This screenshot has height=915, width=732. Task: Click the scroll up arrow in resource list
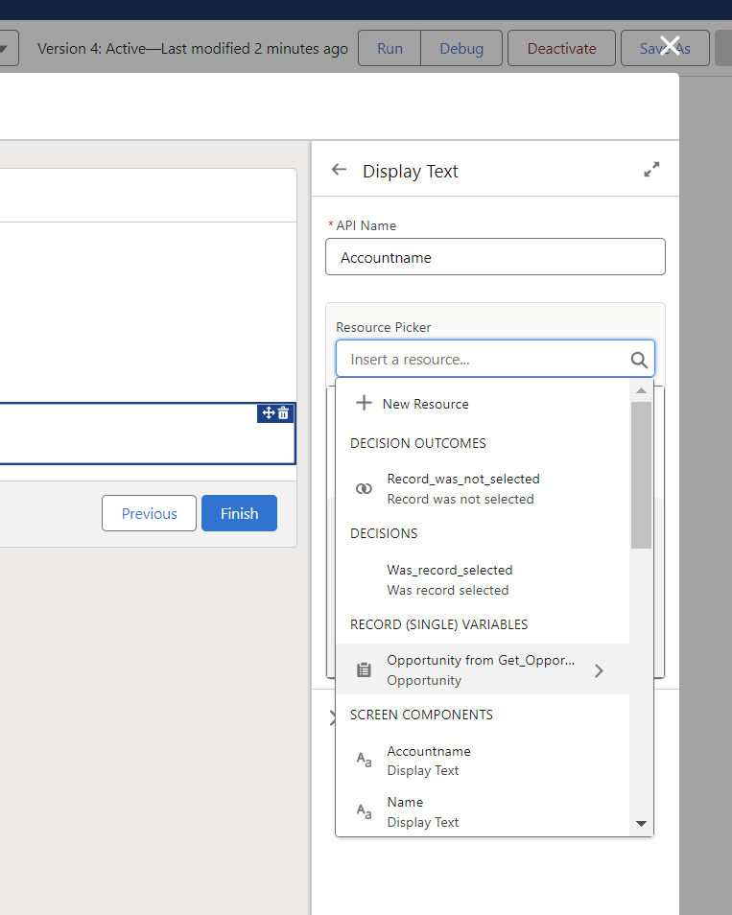point(641,390)
